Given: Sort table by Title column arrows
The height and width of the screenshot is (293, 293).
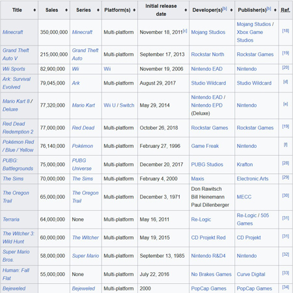Looking at the screenshot, I should click(35, 10).
